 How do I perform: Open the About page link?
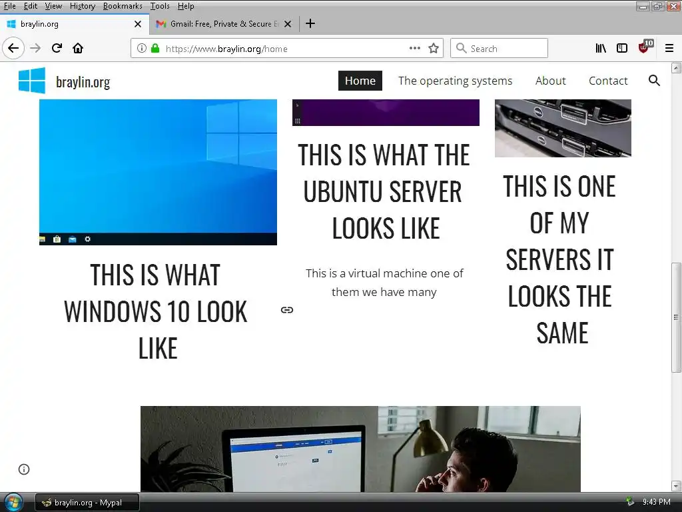[x=550, y=81]
